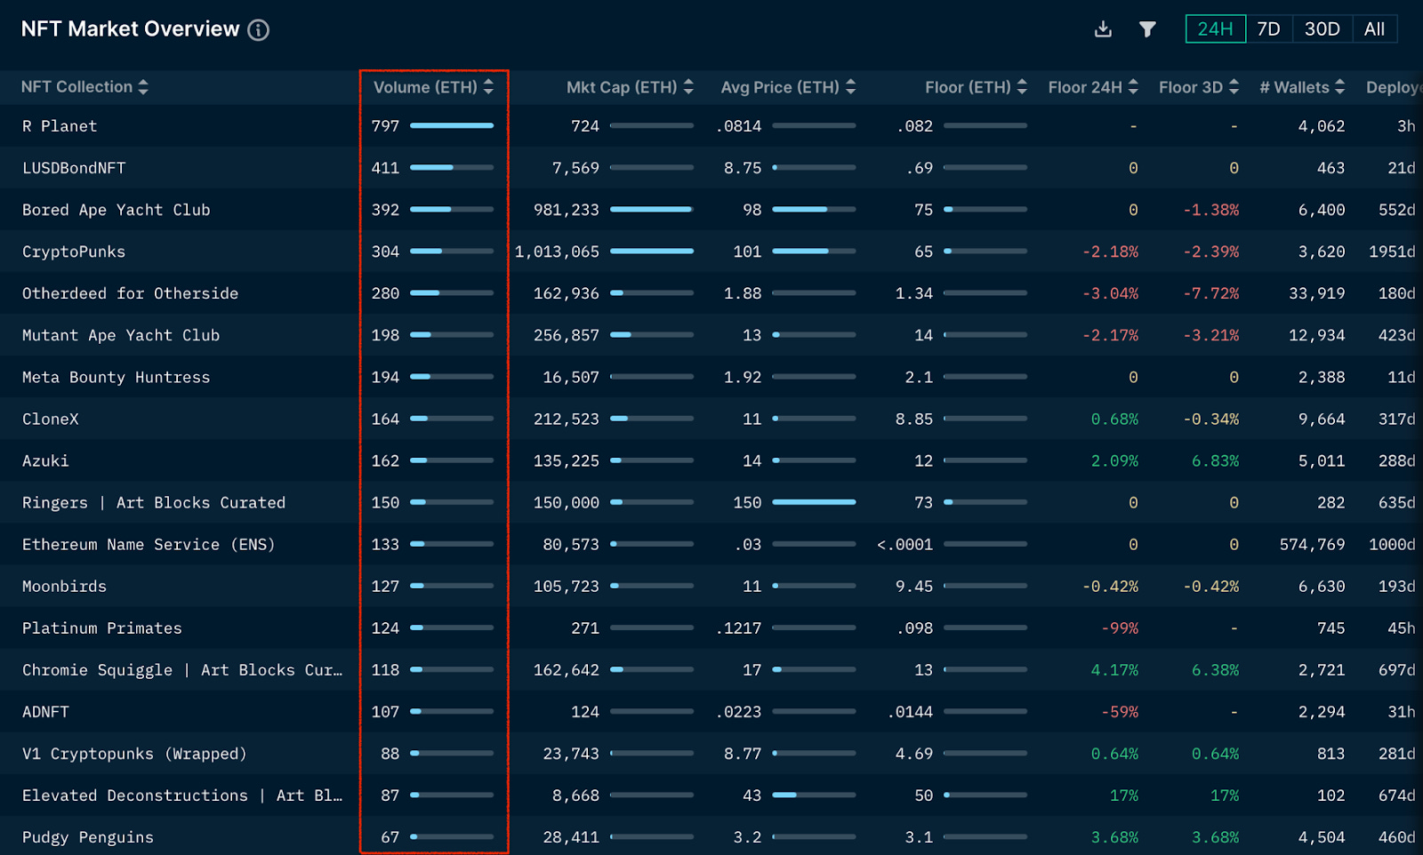Image resolution: width=1423 pixels, height=855 pixels.
Task: Open the Azuki collection
Action: click(x=45, y=460)
